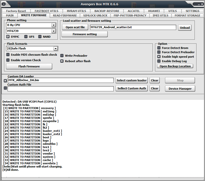
Task: Open the title bar menu arrow icon
Action: tap(4, 4)
